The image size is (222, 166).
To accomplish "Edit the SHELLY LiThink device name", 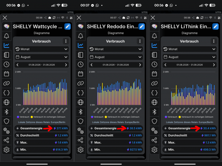I will [216, 26].
